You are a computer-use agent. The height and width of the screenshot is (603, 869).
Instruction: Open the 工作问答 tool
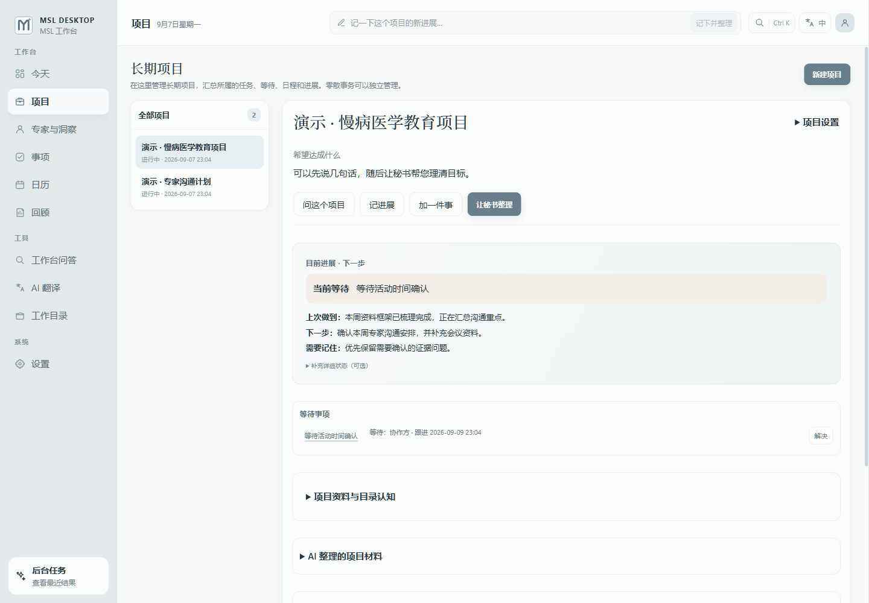coord(59,260)
